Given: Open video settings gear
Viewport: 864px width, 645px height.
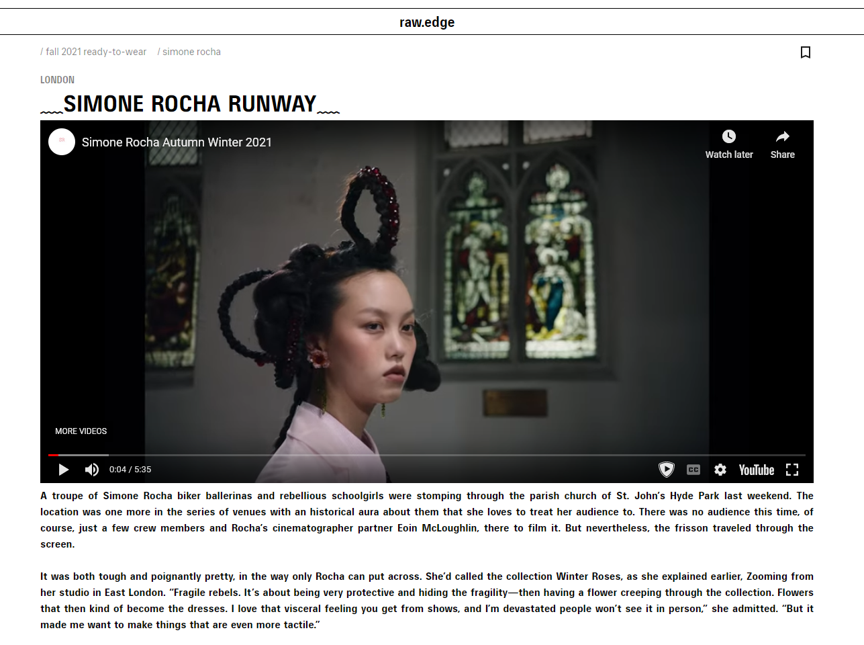Looking at the screenshot, I should point(720,470).
